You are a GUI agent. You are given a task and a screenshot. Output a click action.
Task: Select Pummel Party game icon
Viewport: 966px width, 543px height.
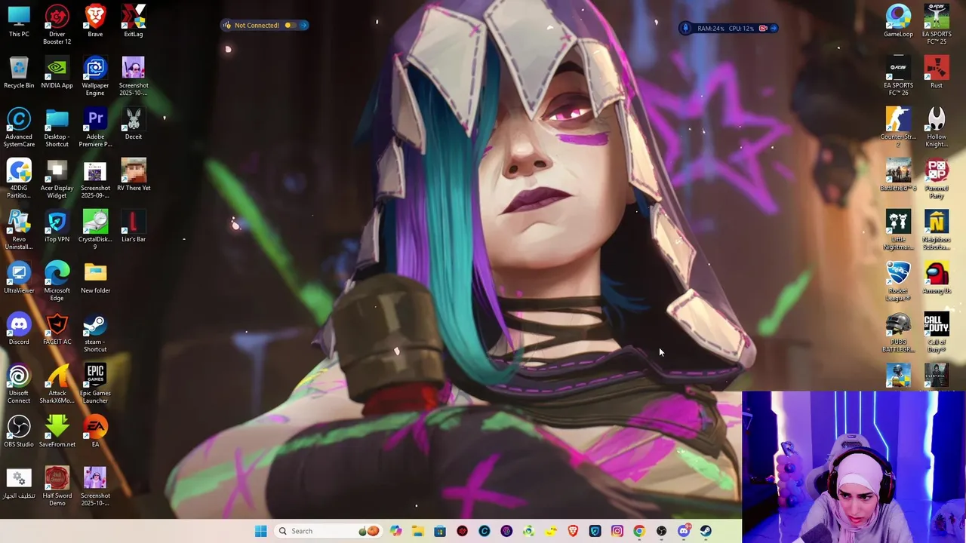(x=937, y=178)
